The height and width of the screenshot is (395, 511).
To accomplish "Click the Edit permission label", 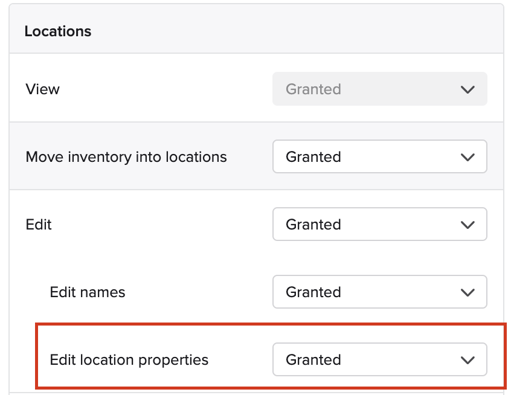I will tap(39, 225).
